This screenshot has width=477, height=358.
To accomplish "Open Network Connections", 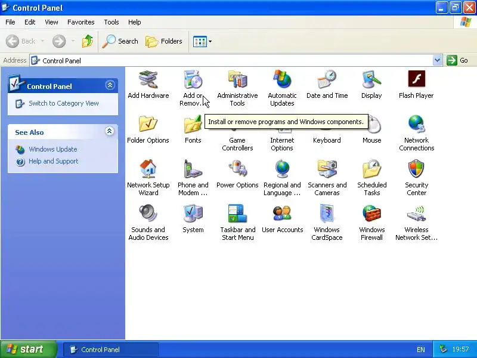I will coord(416,133).
